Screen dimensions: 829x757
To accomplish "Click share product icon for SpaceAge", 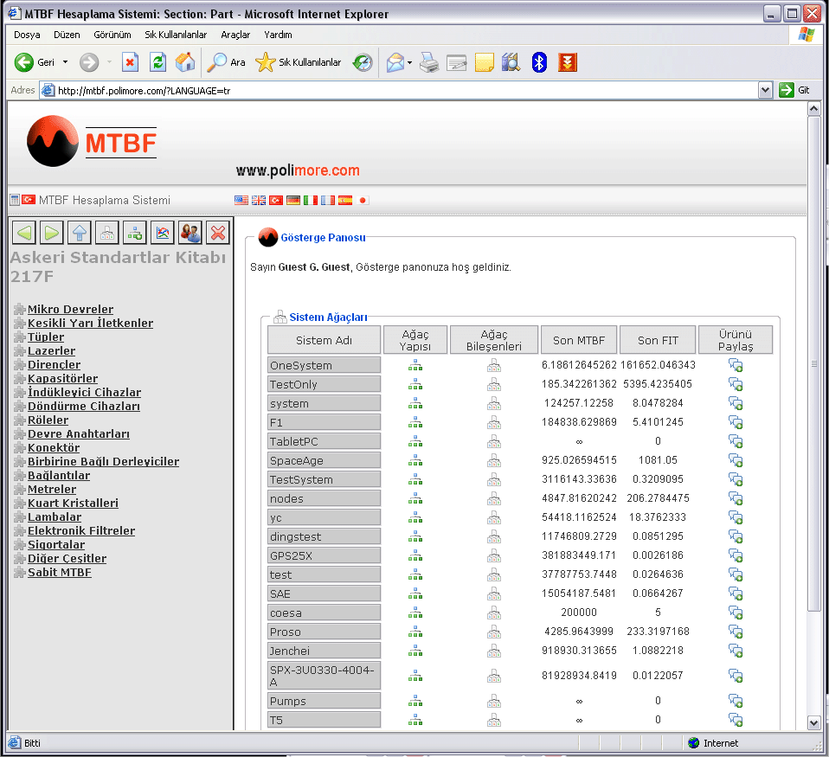I will click(x=736, y=460).
